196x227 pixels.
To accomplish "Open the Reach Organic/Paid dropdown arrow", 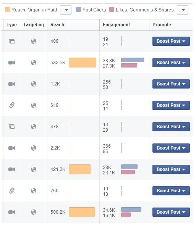I will [66, 10].
